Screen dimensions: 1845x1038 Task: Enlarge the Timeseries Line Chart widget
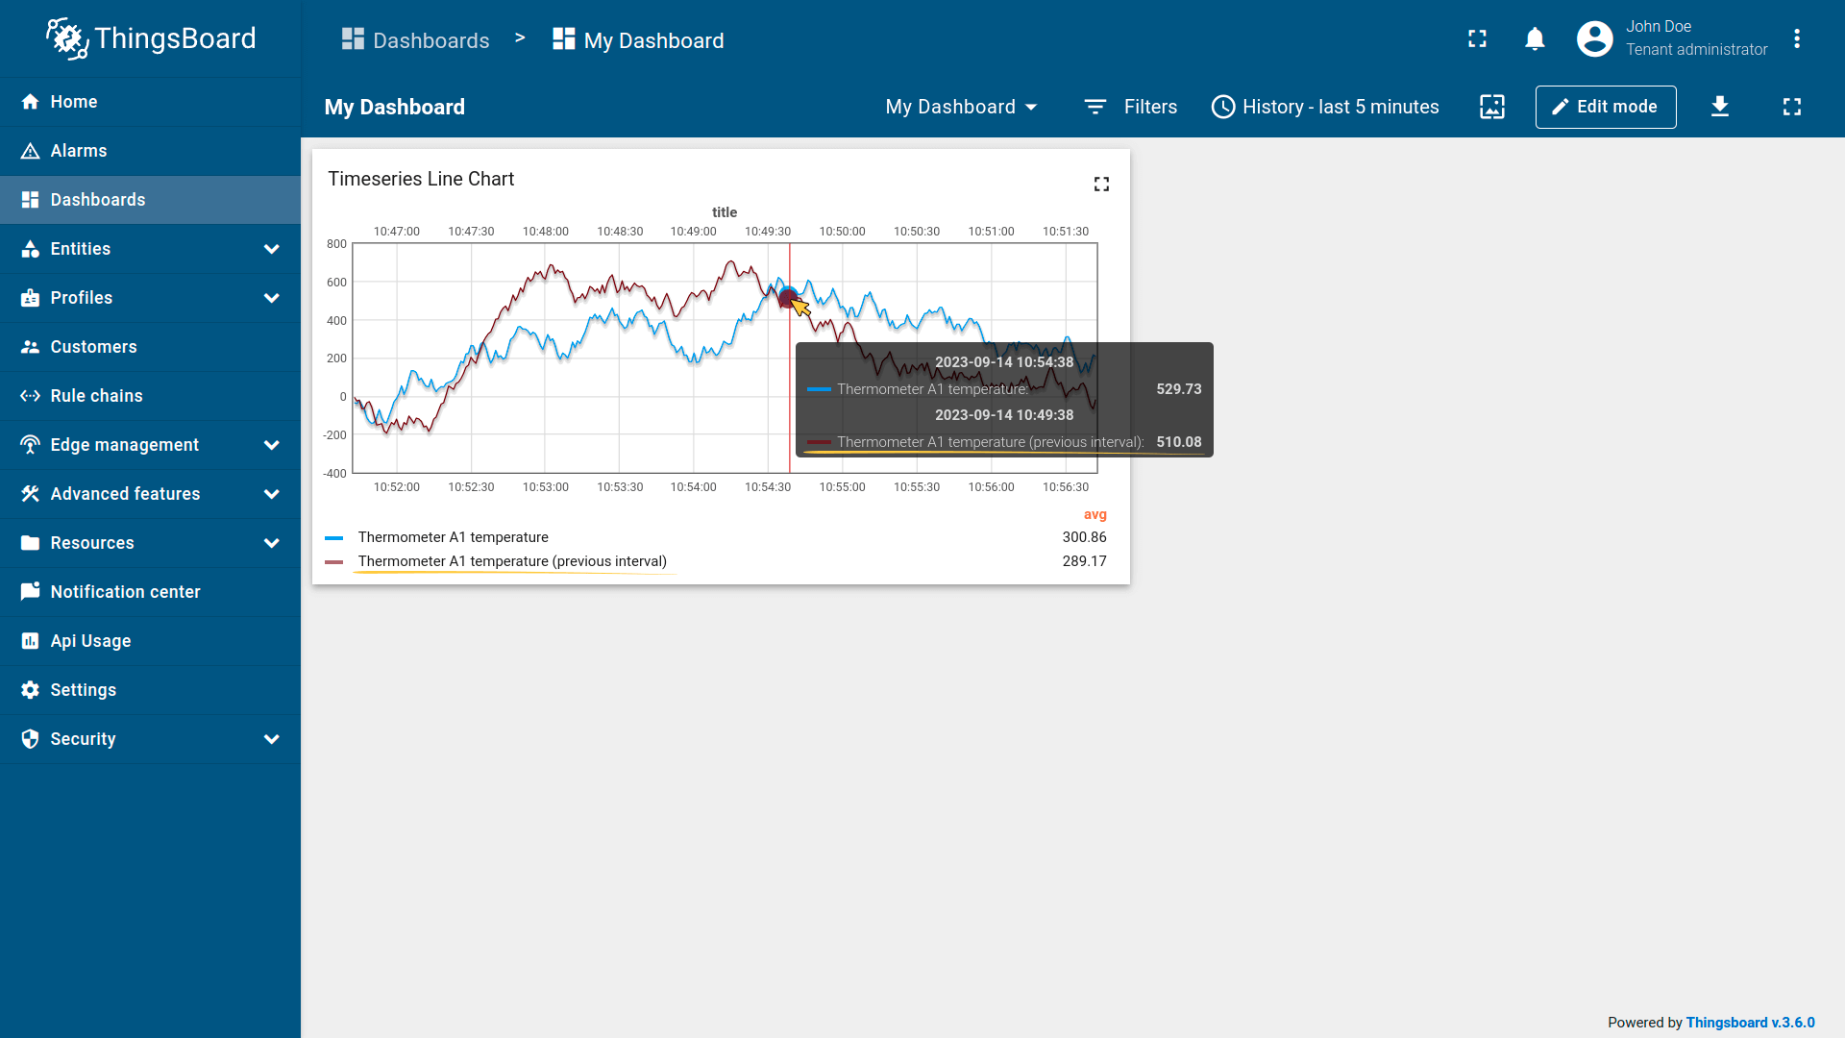1101,184
